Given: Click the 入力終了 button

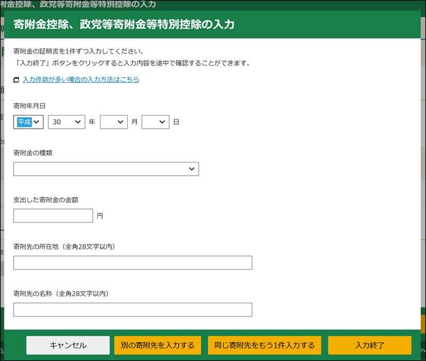Looking at the screenshot, I should pos(370,345).
